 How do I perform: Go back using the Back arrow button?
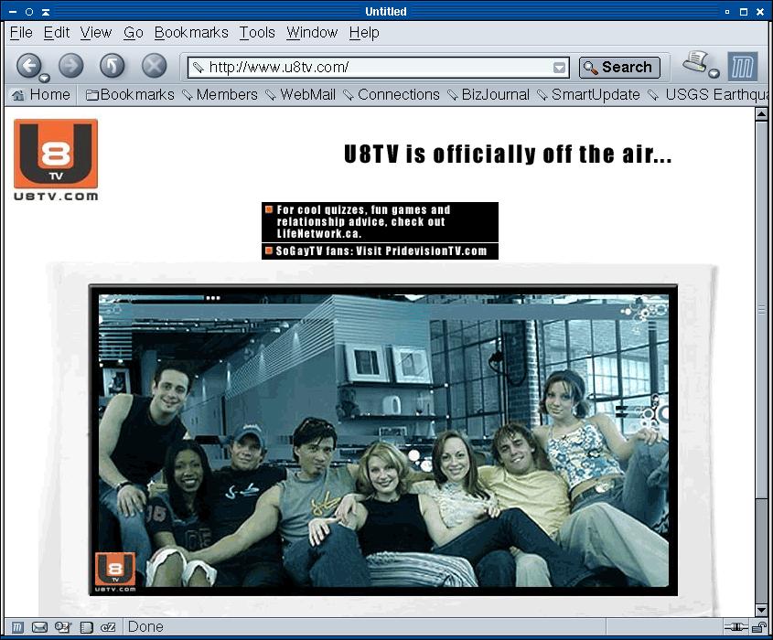click(28, 66)
